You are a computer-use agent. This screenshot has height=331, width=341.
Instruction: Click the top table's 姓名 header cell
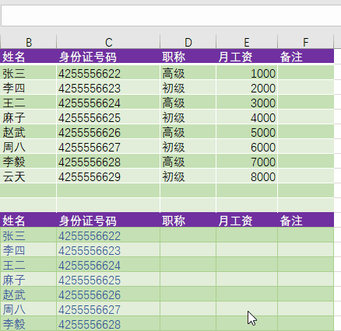28,56
